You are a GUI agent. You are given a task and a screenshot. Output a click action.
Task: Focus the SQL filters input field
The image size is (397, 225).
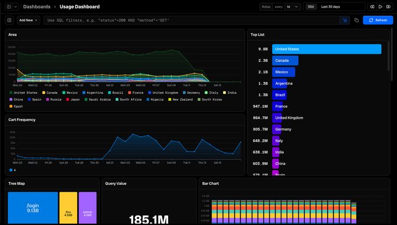191,20
